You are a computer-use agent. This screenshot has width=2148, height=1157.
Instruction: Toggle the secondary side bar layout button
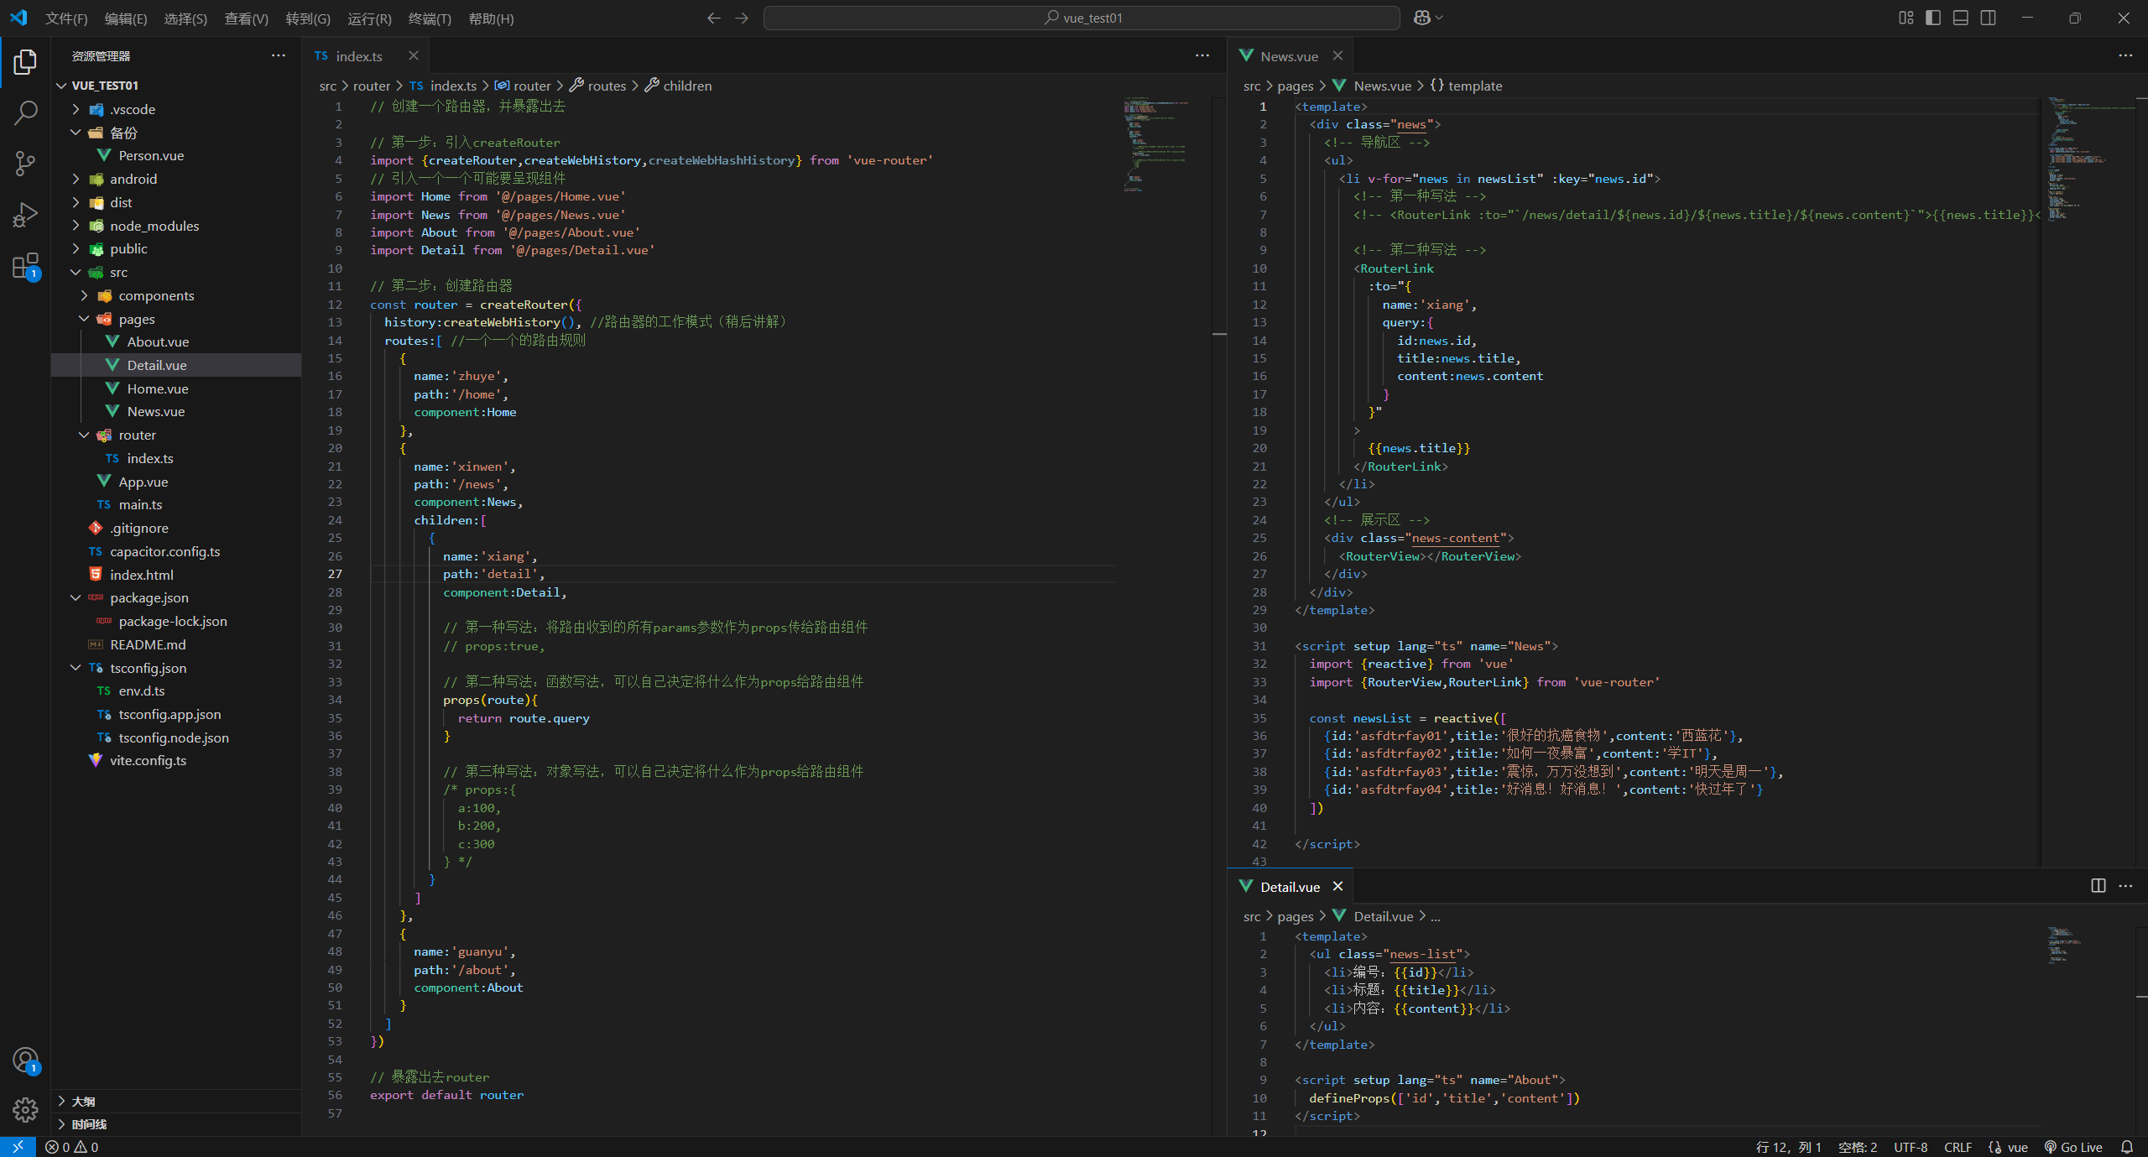(x=1989, y=18)
